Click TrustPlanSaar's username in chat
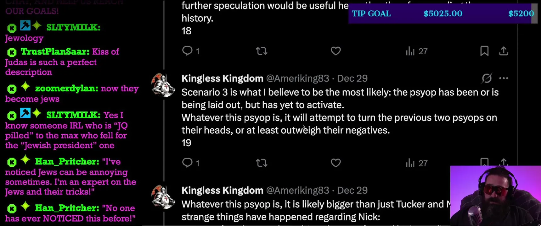Viewport: 541px width, 226px height. 55,51
